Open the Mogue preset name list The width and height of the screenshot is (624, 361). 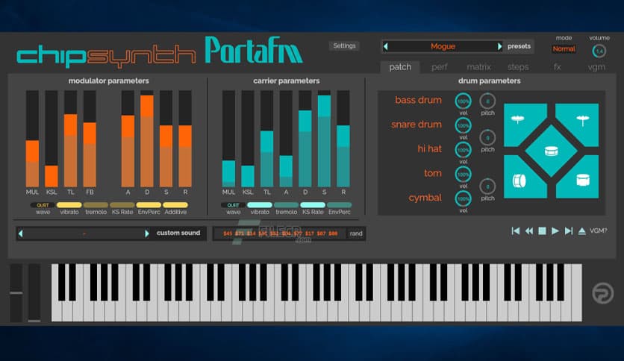443,46
